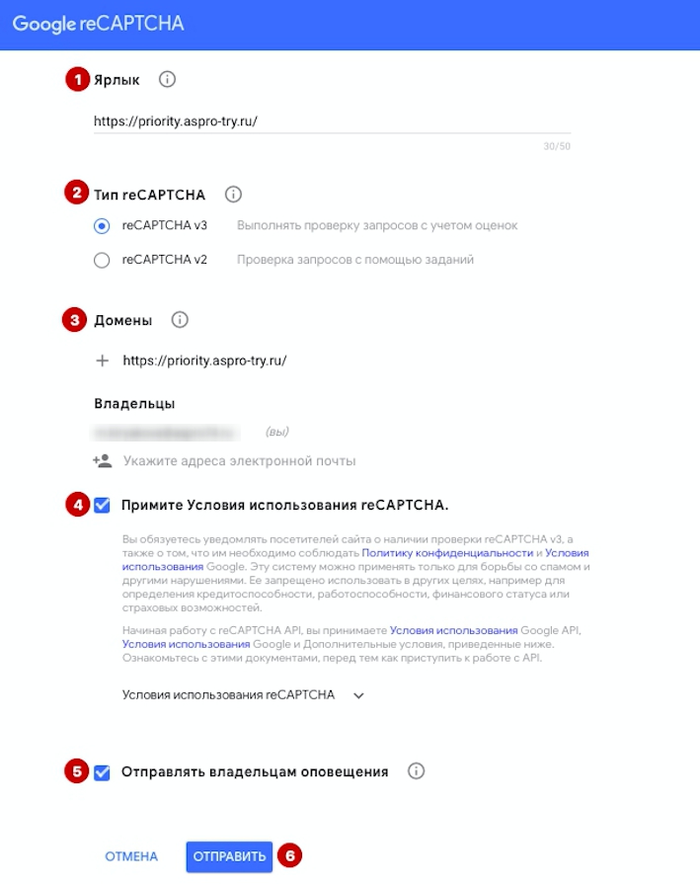Image resolution: width=700 pixels, height=884 pixels.
Task: Toggle the Отправлять владельцам оповещения checkbox
Action: tap(102, 772)
